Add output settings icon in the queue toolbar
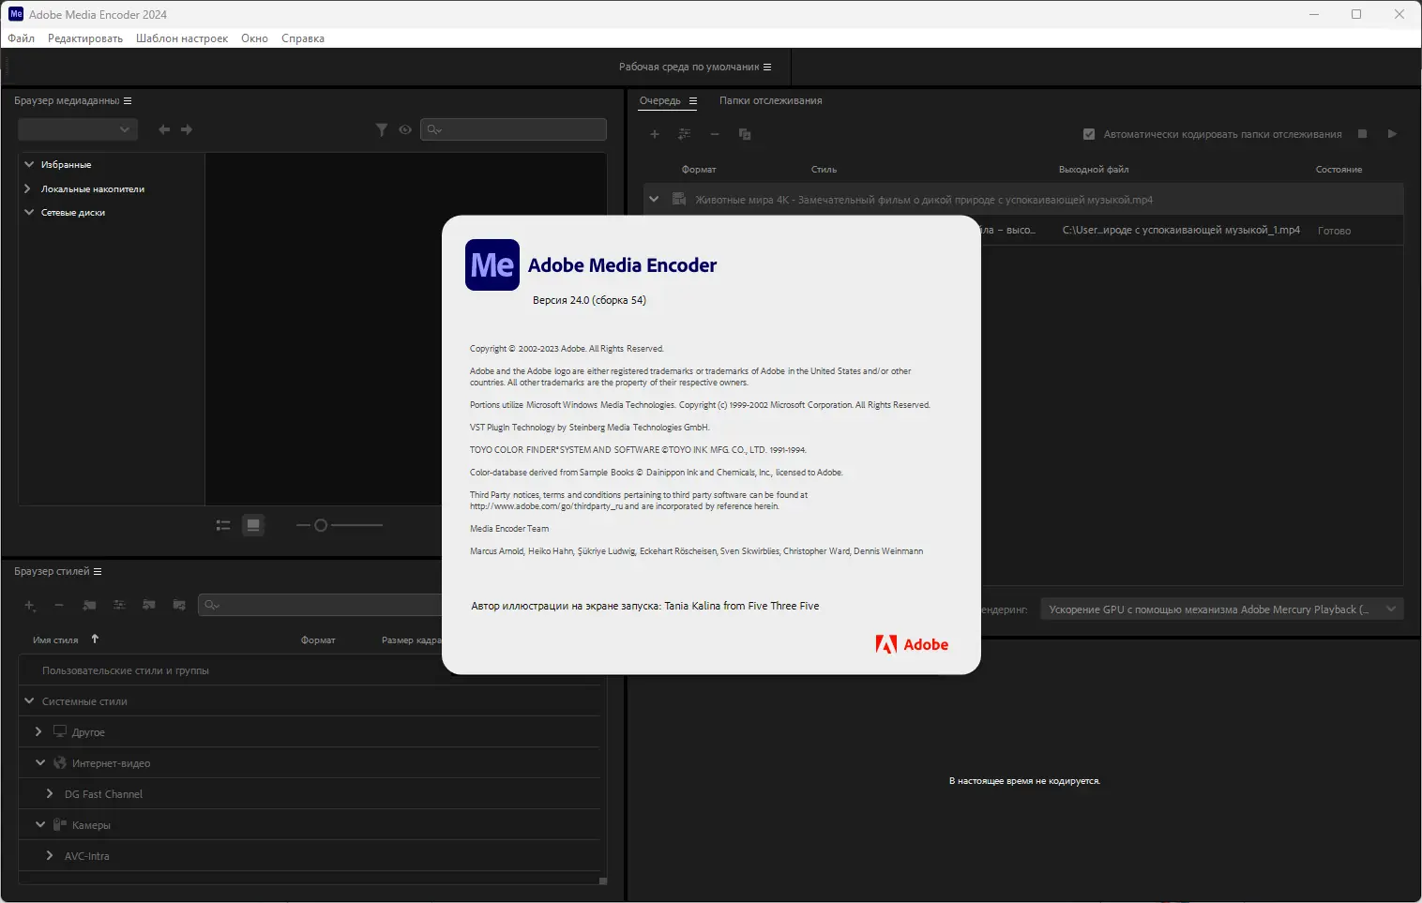This screenshot has height=903, width=1422. [x=685, y=134]
